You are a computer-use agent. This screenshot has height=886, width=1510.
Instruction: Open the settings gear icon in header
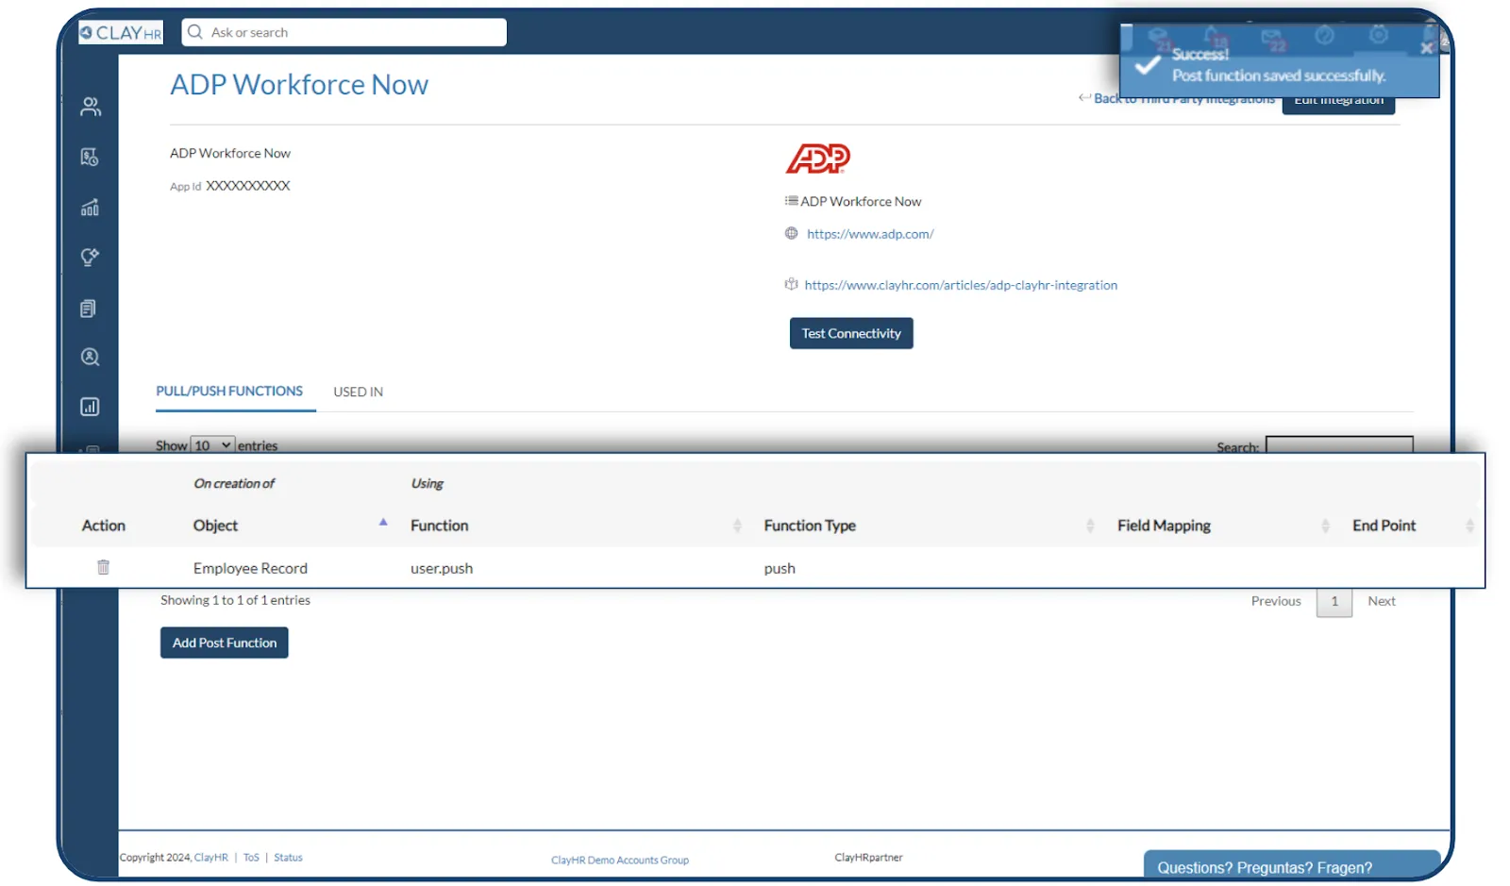[1379, 35]
